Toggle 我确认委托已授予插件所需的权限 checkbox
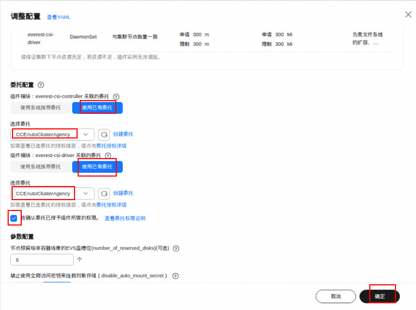This screenshot has width=416, height=310. [x=14, y=218]
